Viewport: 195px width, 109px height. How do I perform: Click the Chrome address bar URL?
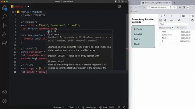(159, 7)
